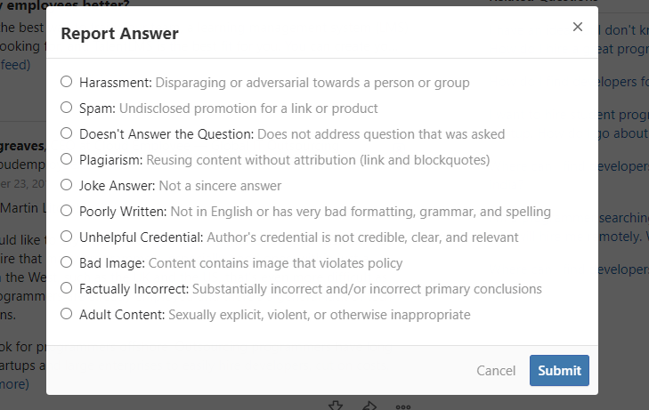
Task: Click Cancel to dismiss the report
Action: click(x=496, y=371)
